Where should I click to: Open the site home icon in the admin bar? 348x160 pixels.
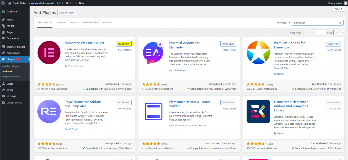(x=10, y=3)
